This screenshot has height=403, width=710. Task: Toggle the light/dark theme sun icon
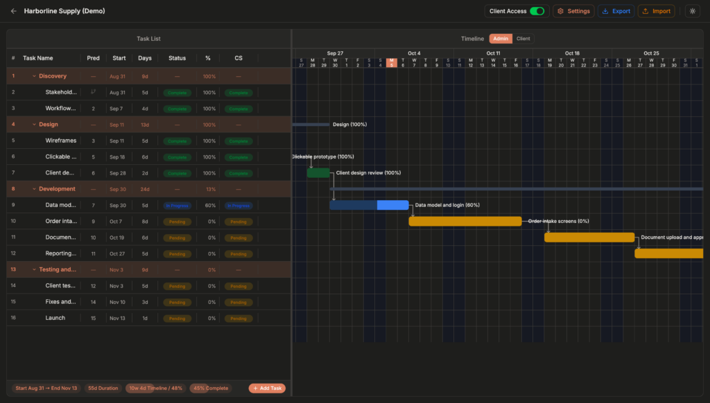tap(693, 11)
